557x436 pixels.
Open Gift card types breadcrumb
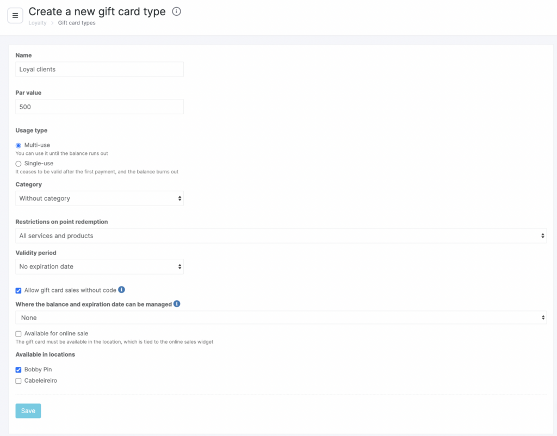[77, 23]
